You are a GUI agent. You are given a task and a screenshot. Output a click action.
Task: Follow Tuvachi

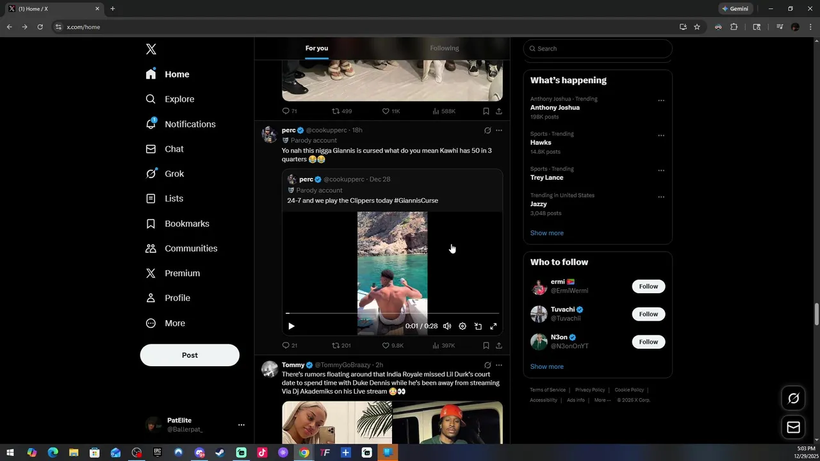click(x=648, y=314)
